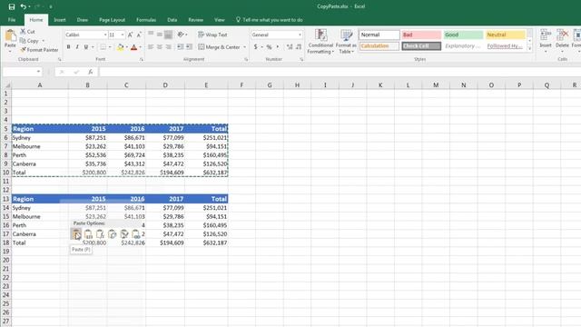Decrease font size with the smaller A icon
Screen dimensions: 581x327
(x=139, y=35)
